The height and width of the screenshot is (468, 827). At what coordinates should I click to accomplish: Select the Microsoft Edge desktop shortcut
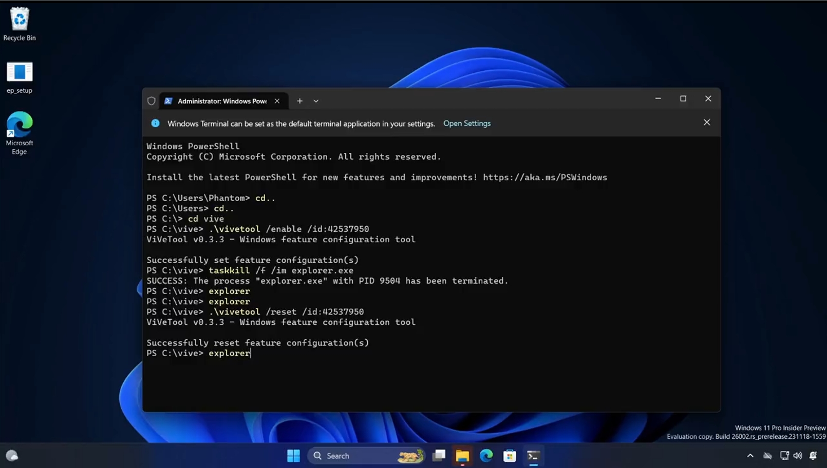click(x=20, y=133)
